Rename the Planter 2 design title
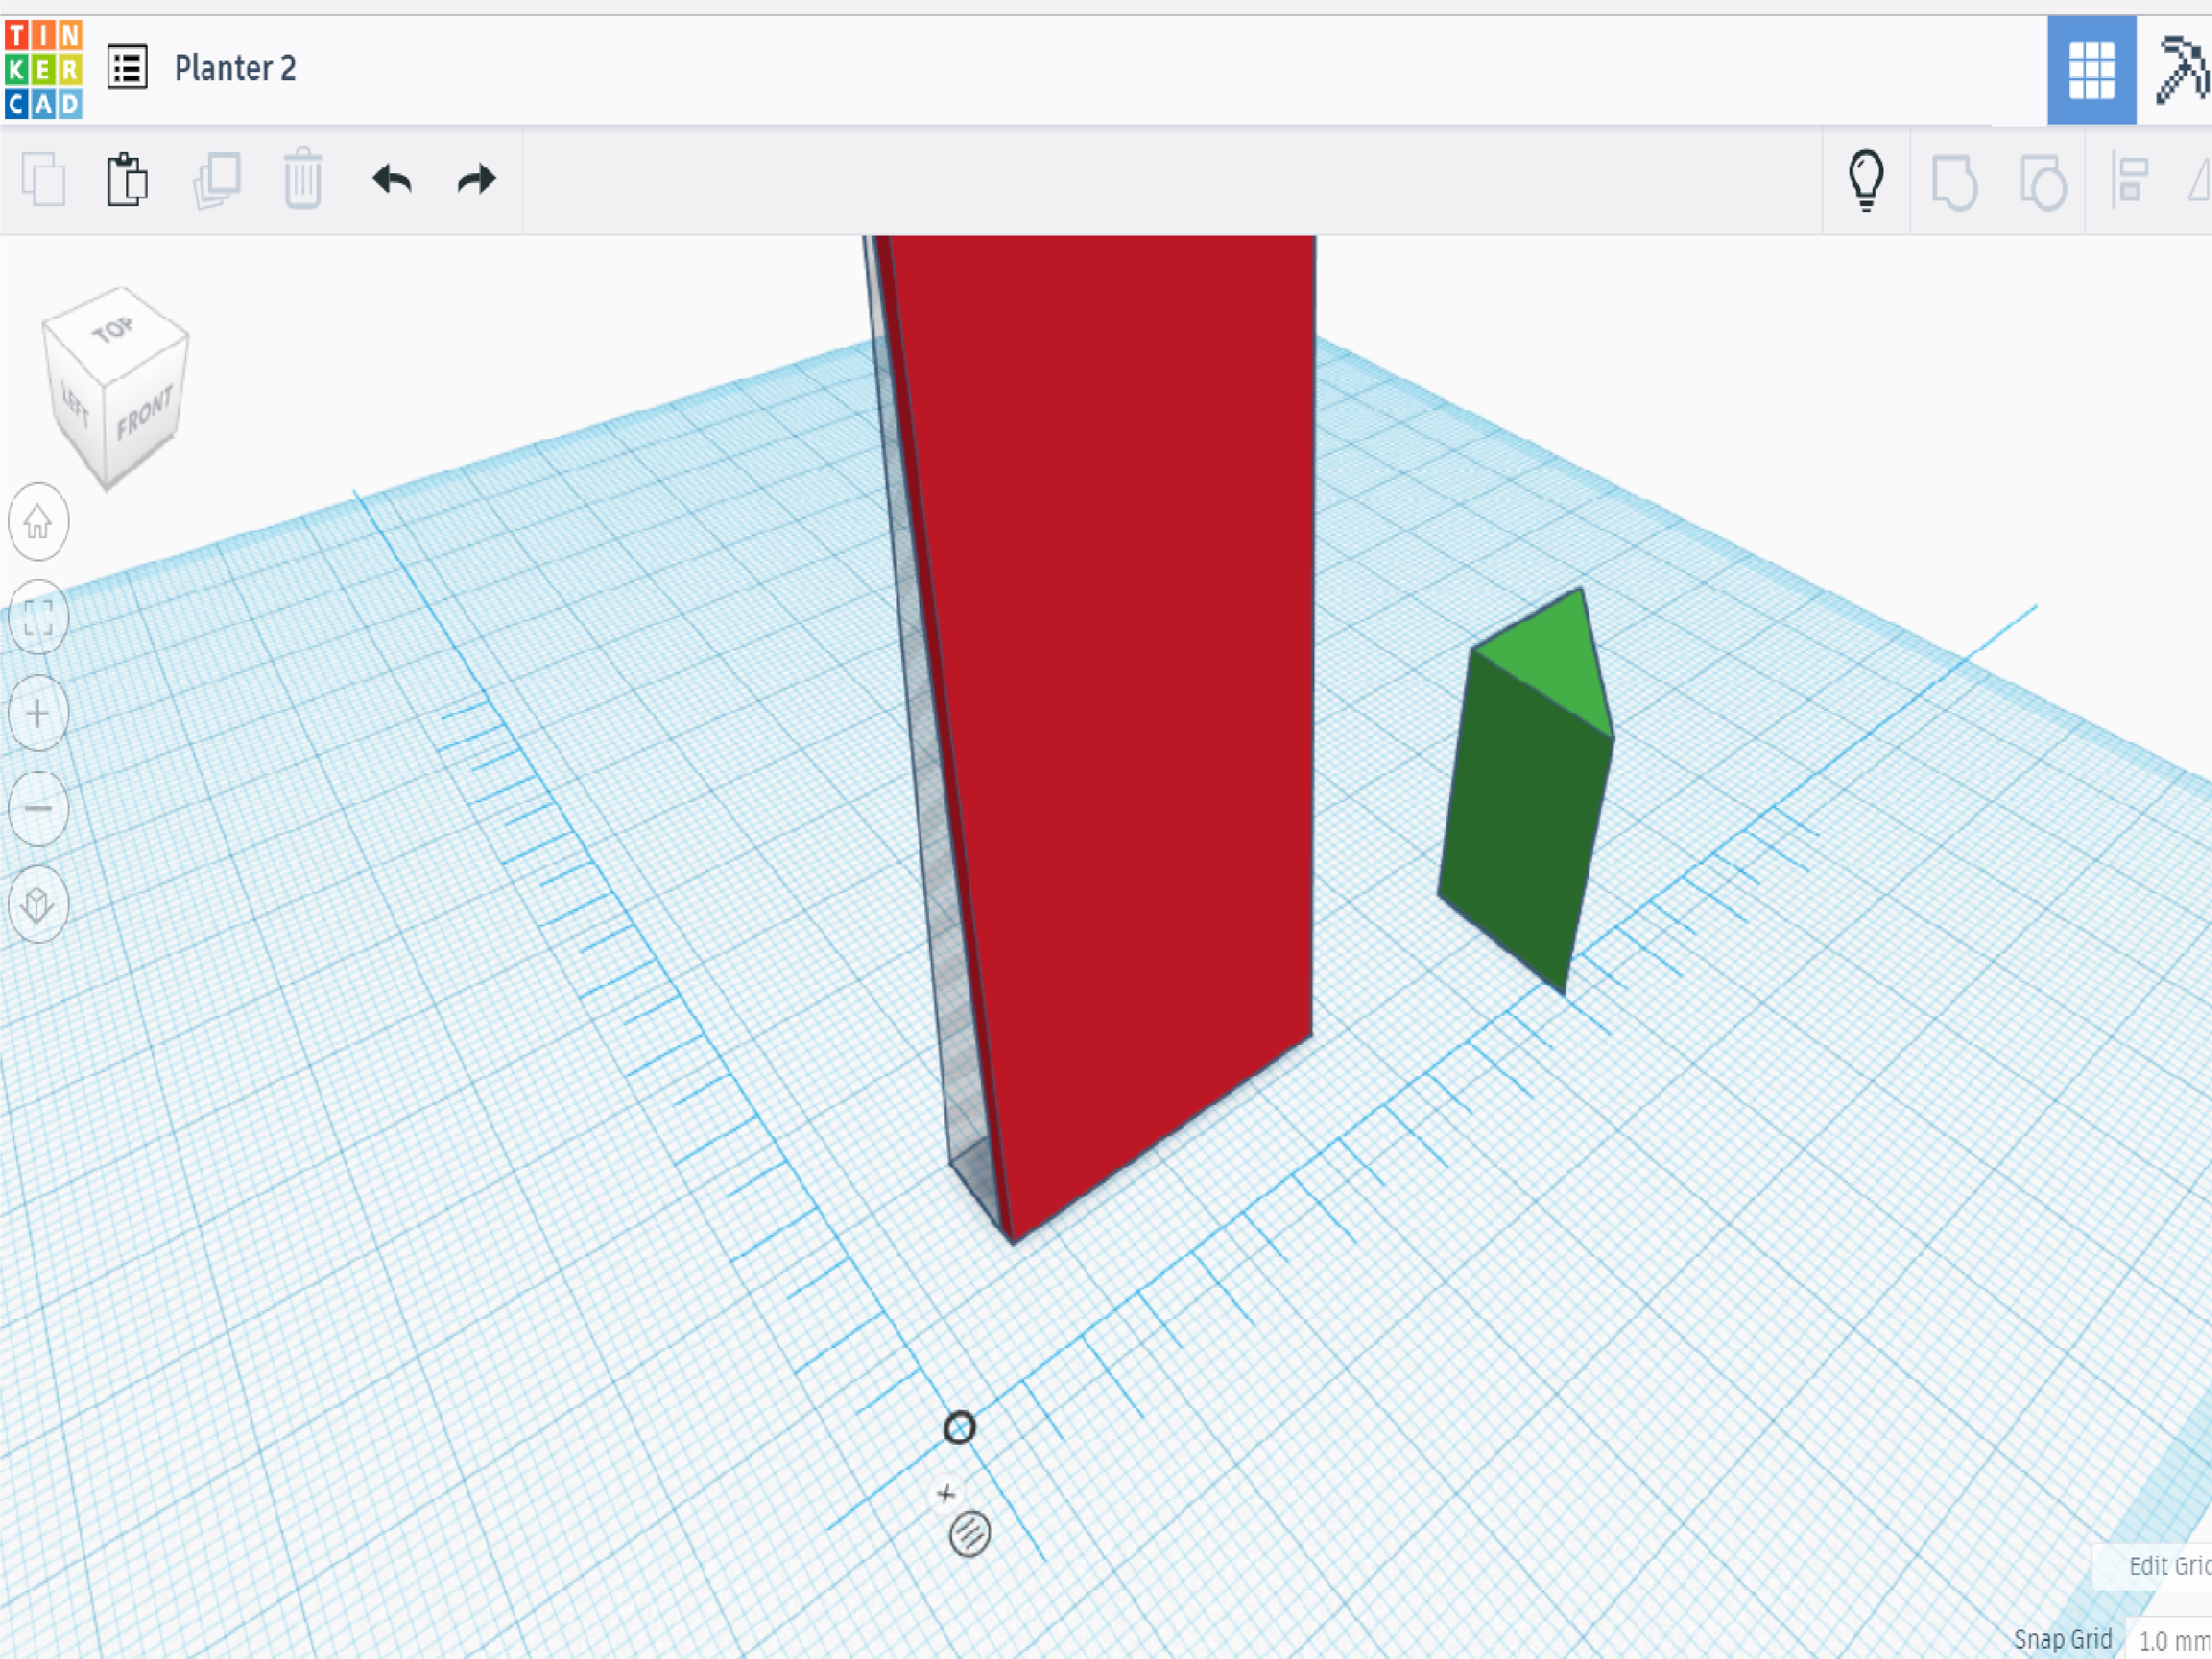The image size is (2212, 1659). (235, 68)
